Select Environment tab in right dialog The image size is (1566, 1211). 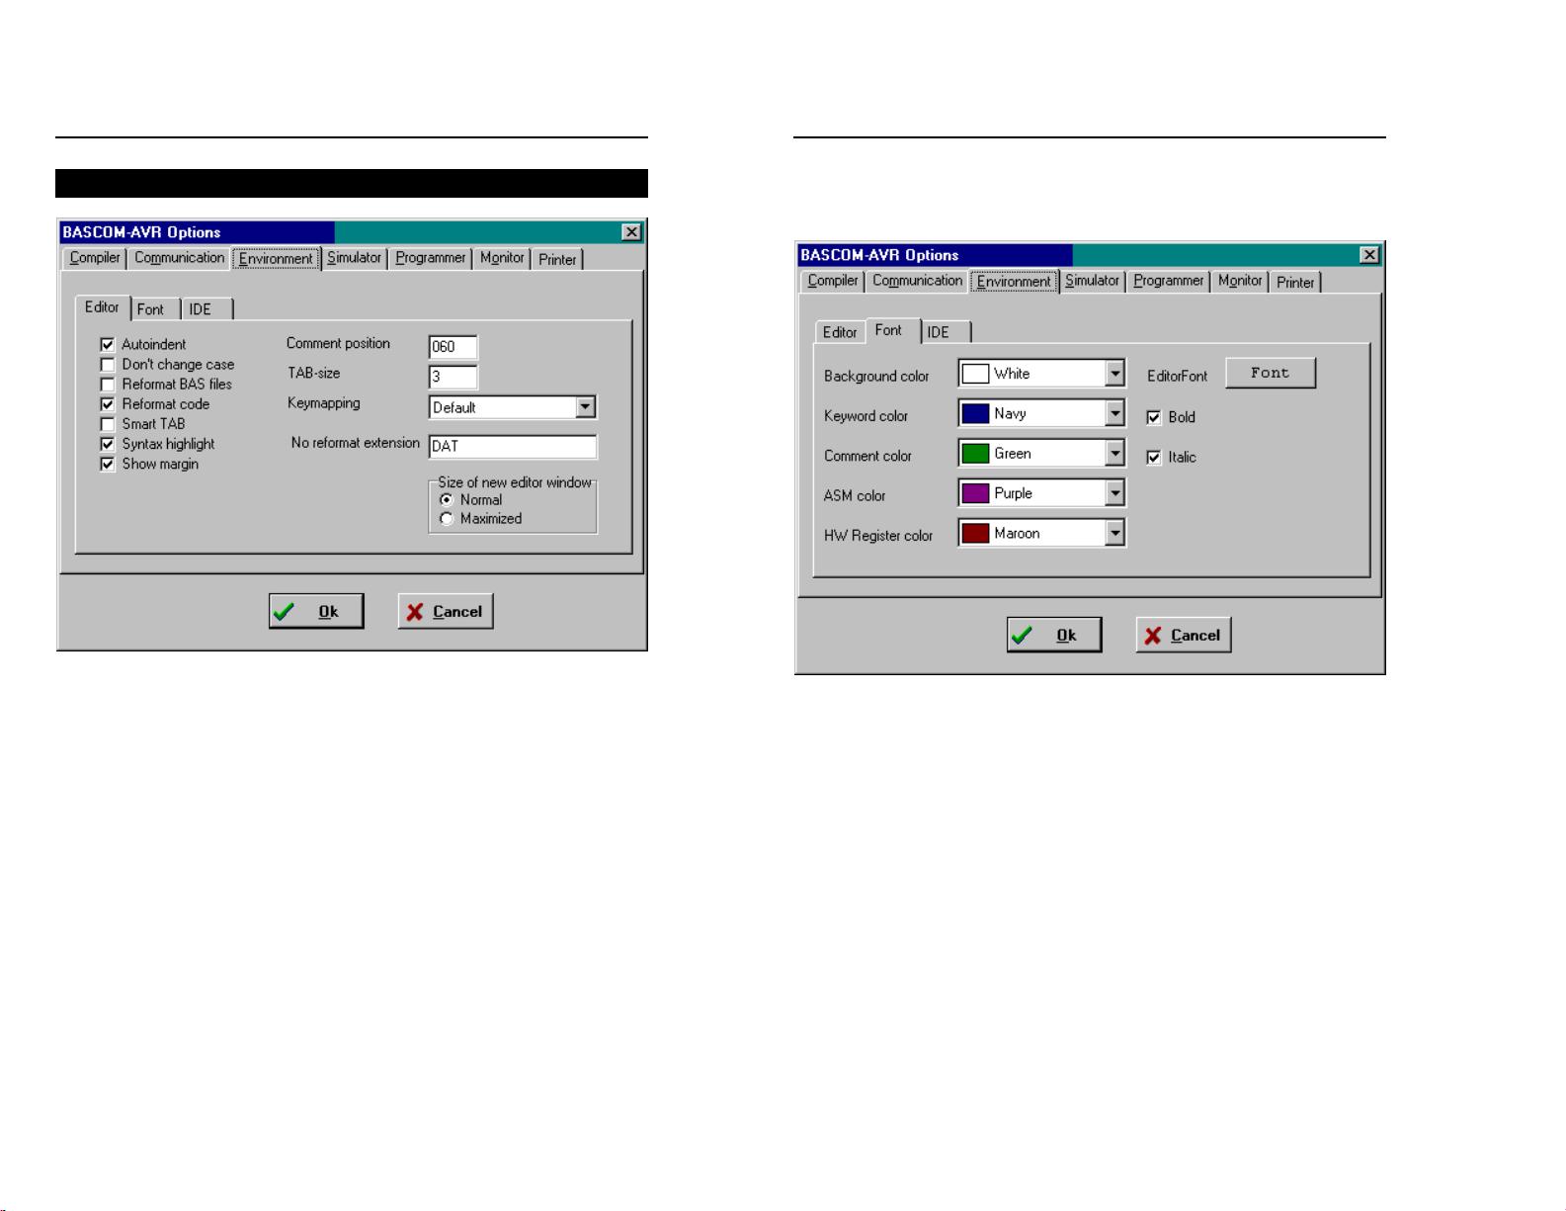(x=1014, y=281)
